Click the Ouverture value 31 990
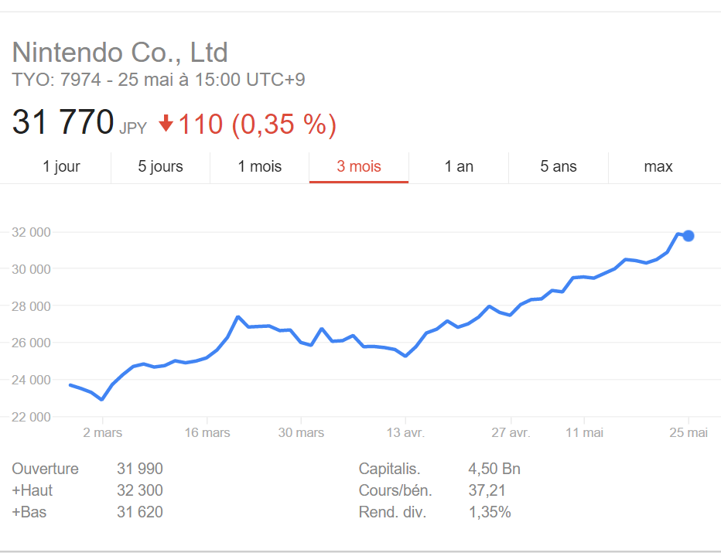Image resolution: width=721 pixels, height=553 pixels. coord(140,469)
